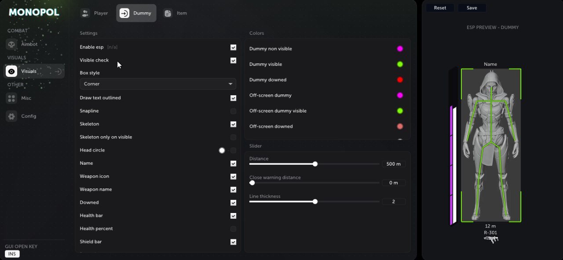Screen dimensions: 563x260
Task: Open the Off-screen downed color swatch
Action: click(400, 126)
